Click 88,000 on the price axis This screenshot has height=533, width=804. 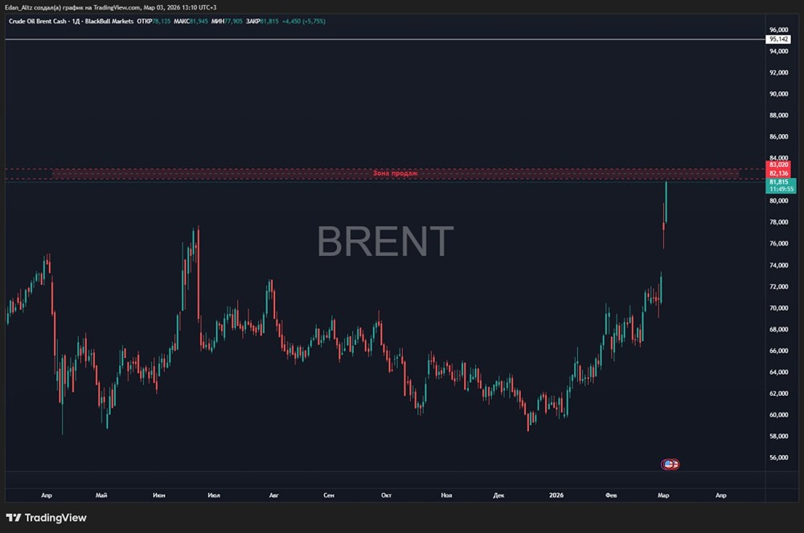tap(778, 116)
